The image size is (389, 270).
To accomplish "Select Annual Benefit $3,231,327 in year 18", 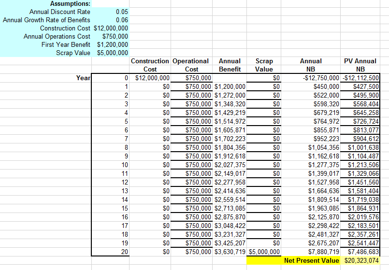I will point(230,234).
